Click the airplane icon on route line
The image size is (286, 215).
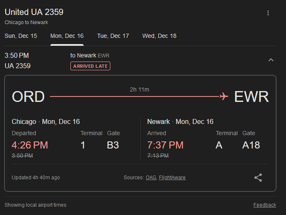(224, 96)
